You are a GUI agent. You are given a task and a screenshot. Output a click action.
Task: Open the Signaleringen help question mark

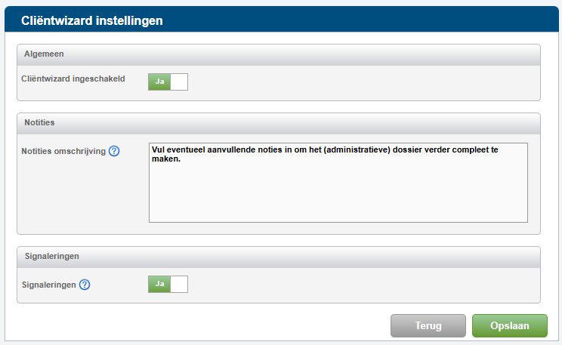[85, 285]
